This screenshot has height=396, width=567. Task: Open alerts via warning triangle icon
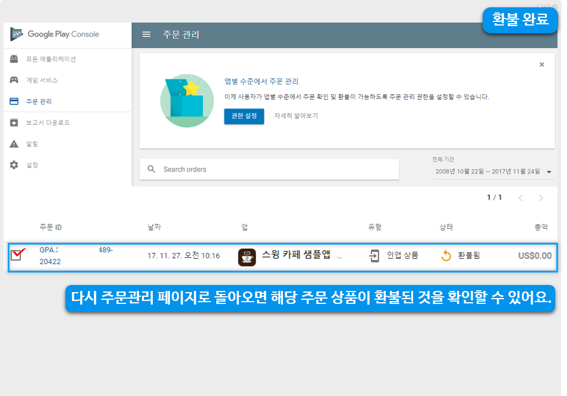tap(14, 144)
